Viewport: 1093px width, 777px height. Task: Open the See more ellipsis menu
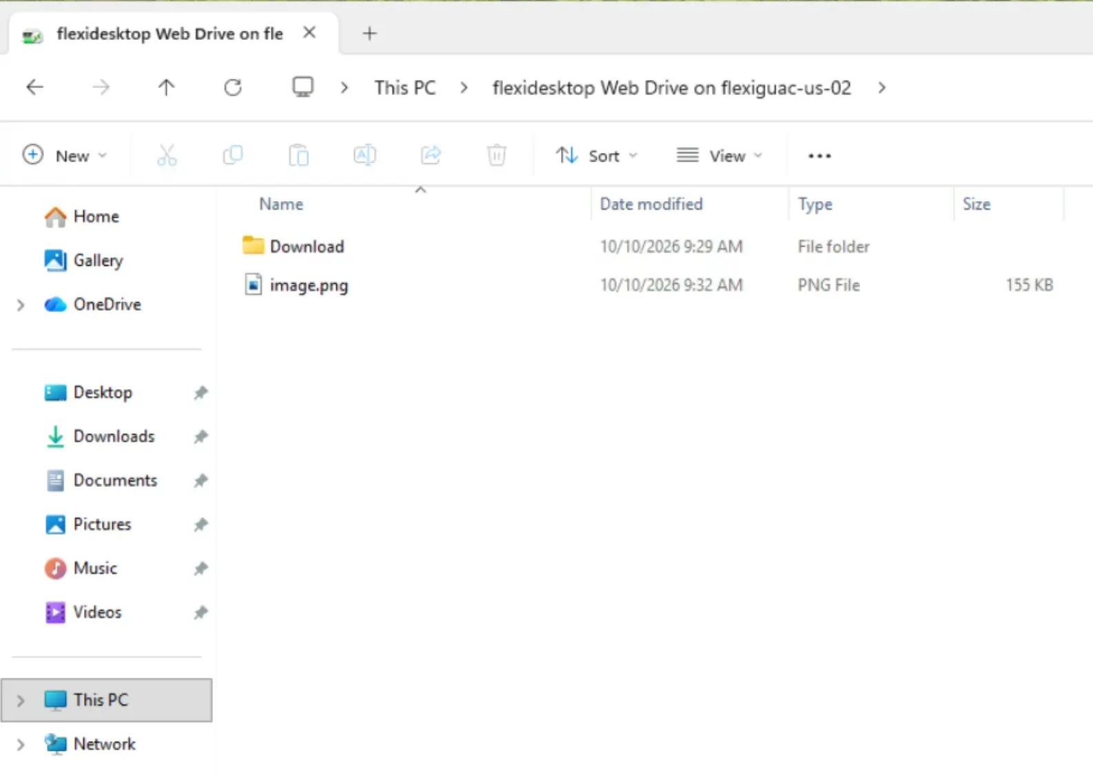819,156
